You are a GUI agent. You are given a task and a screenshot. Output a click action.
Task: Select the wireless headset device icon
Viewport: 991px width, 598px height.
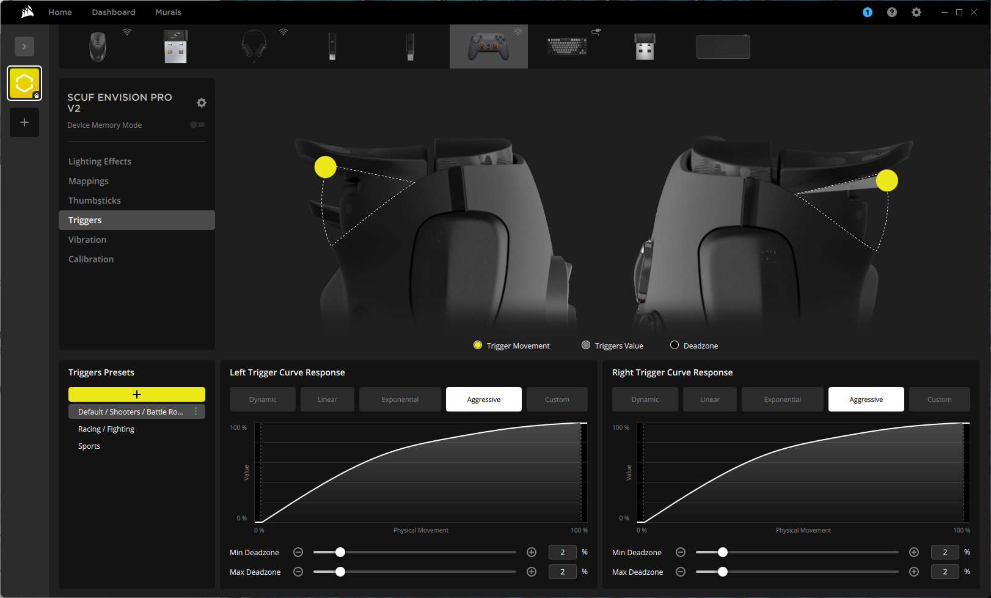click(x=254, y=46)
